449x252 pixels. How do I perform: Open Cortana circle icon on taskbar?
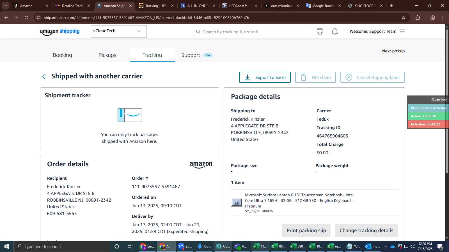click(x=117, y=246)
